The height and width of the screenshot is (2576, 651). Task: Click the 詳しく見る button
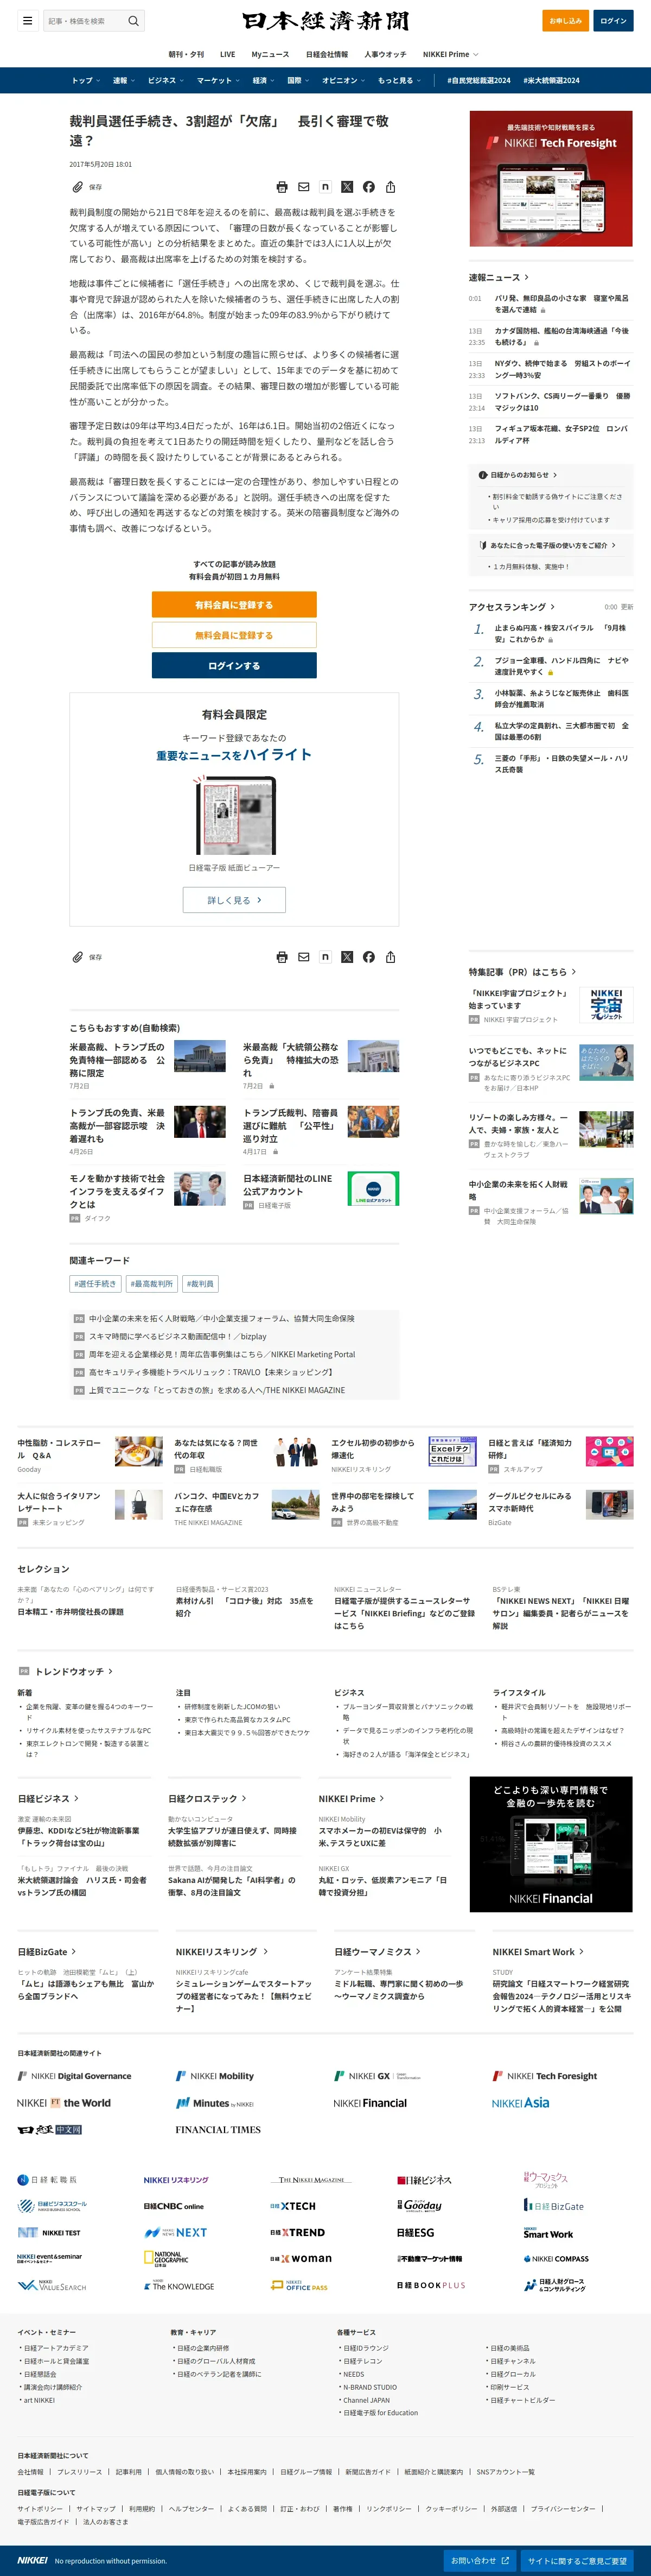point(234,900)
